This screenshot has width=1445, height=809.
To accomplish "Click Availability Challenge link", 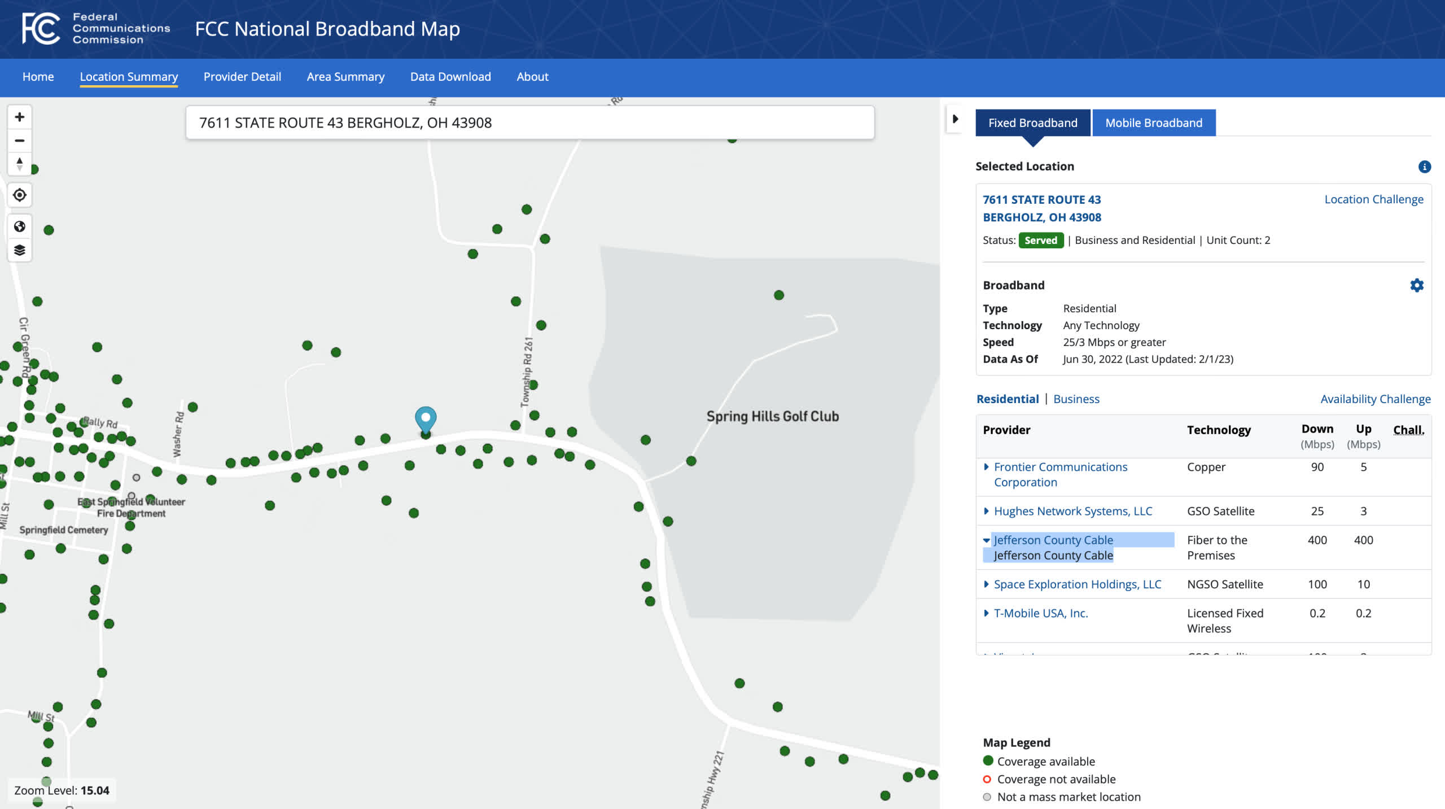I will point(1376,399).
